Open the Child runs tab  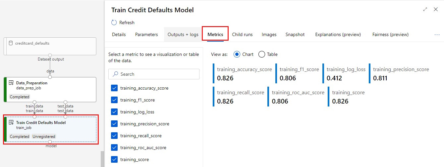tap(242, 34)
